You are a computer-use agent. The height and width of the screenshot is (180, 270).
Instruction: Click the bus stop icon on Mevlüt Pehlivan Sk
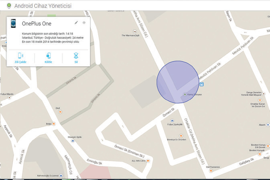[202, 84]
